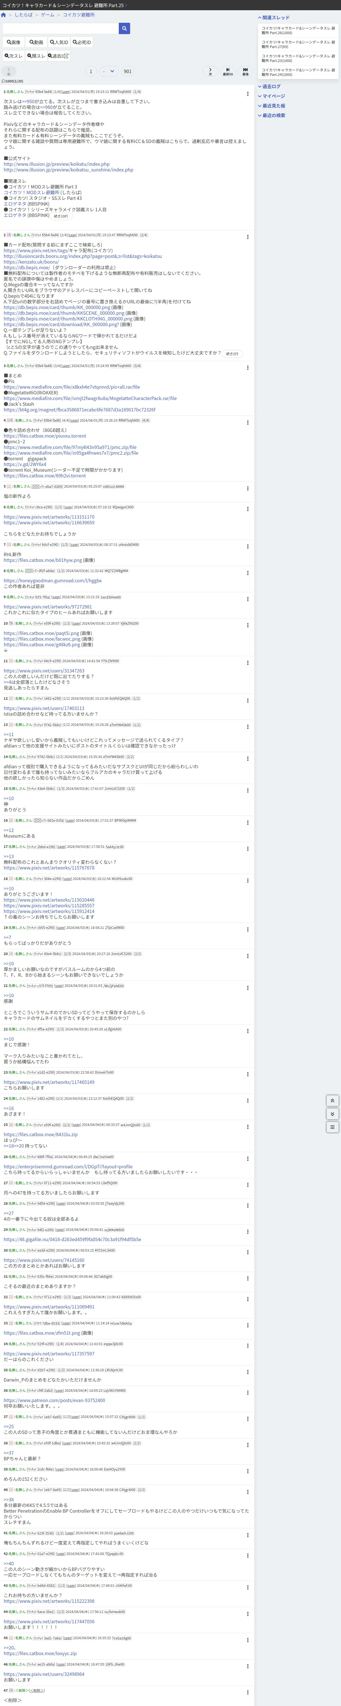This screenshot has width=341, height=1706.
Task: Open related thread Part.23(1000)
Action: [298, 58]
